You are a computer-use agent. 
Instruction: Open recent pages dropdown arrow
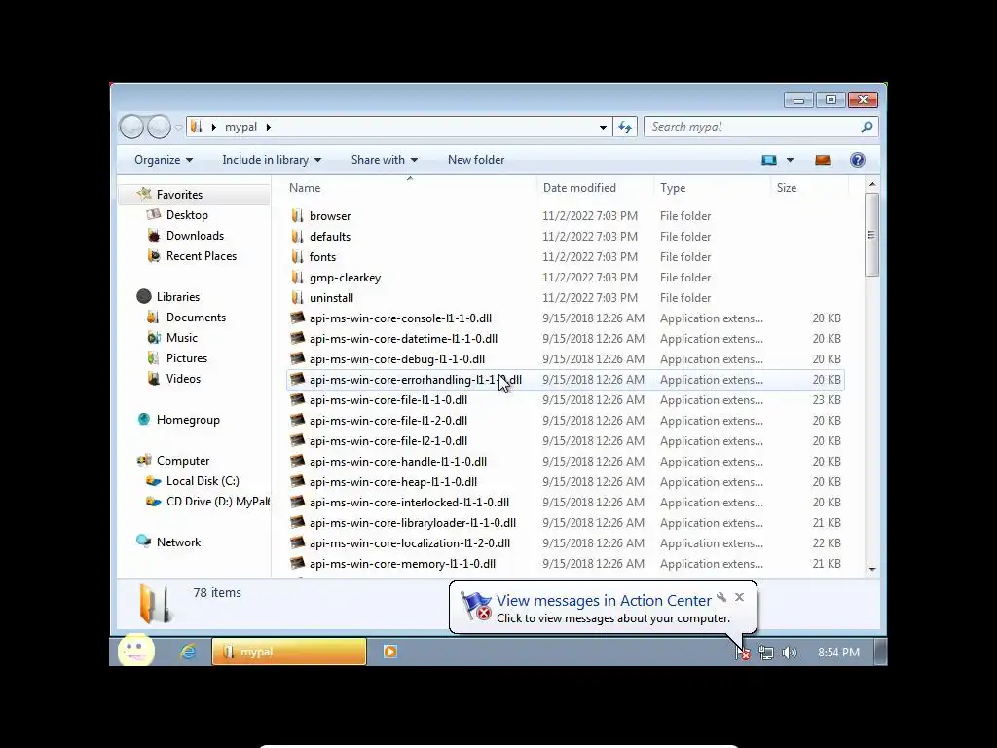(x=179, y=128)
